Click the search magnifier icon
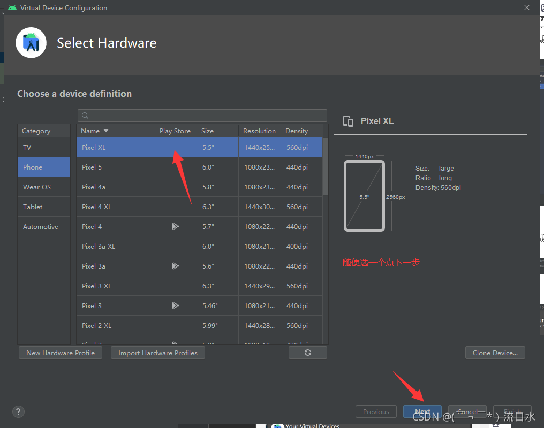Screen dimensions: 544x428 [x=85, y=116]
